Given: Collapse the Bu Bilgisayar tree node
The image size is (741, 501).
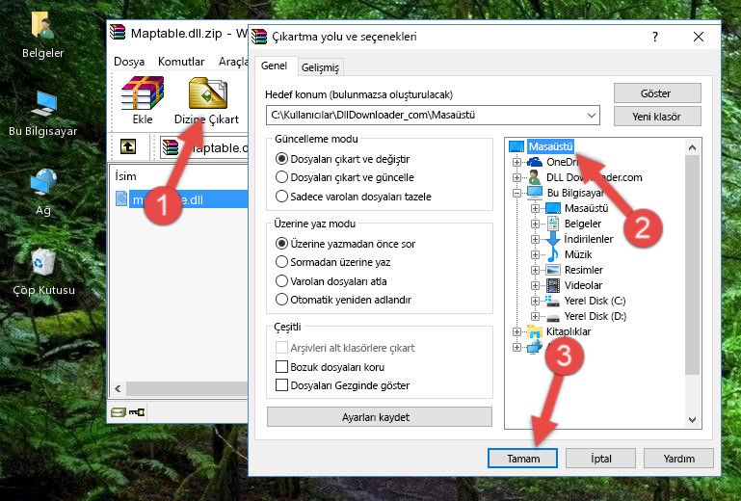Looking at the screenshot, I should point(517,193).
